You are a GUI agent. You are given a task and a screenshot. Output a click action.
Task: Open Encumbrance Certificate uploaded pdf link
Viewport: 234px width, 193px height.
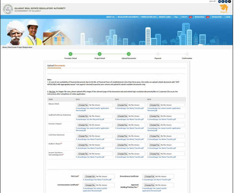pyautogui.click(x=157, y=180)
